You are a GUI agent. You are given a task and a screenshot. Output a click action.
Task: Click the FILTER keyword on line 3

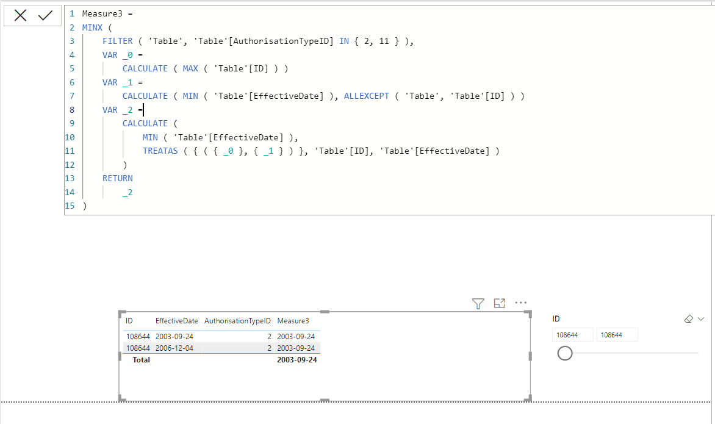tap(117, 41)
